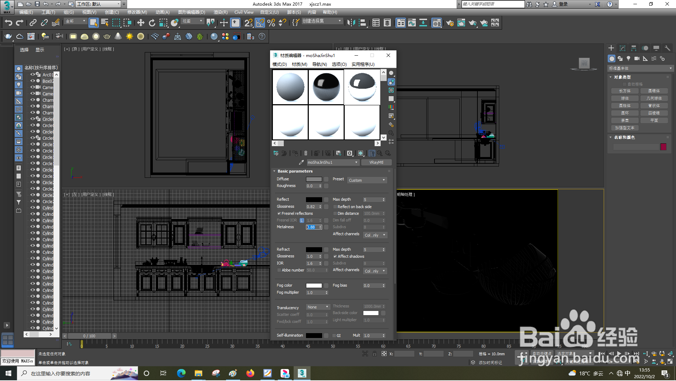Screen dimensions: 676x381
Task: Open the 修改器(M) main menu
Action: point(137,12)
